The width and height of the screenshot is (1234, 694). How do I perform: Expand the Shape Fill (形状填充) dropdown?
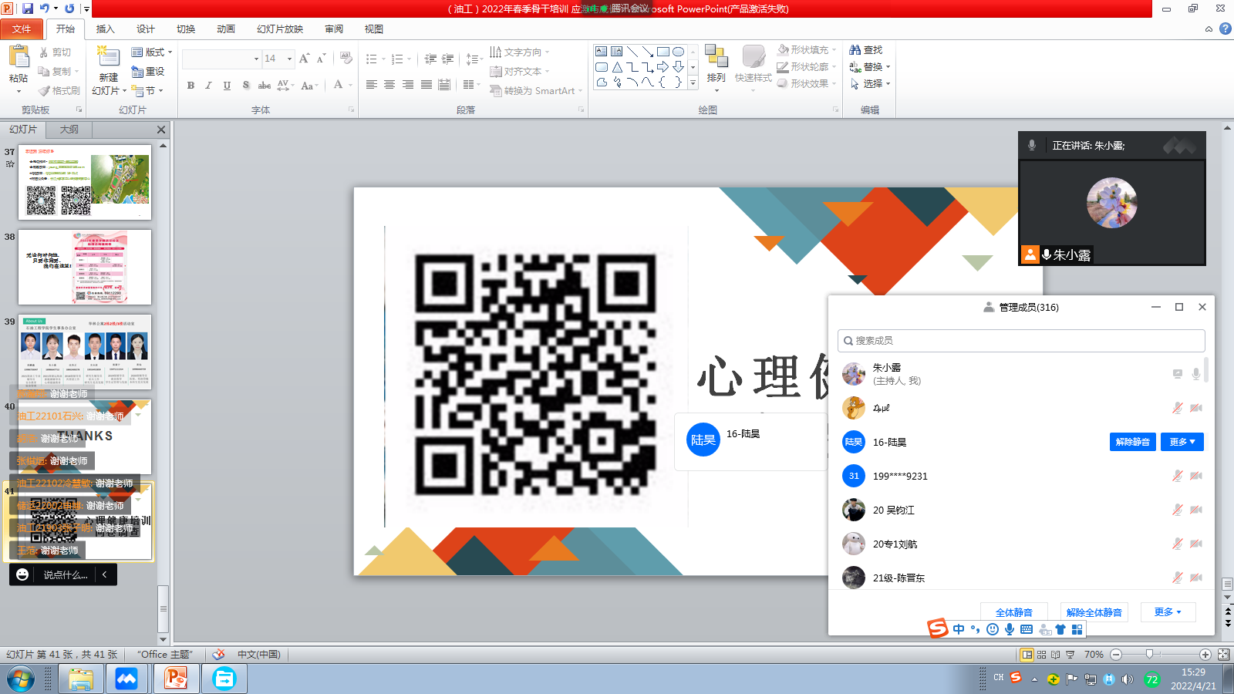pyautogui.click(x=834, y=50)
